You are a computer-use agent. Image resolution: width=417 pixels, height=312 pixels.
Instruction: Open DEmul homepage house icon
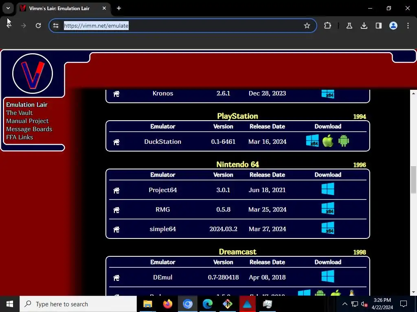click(x=116, y=278)
